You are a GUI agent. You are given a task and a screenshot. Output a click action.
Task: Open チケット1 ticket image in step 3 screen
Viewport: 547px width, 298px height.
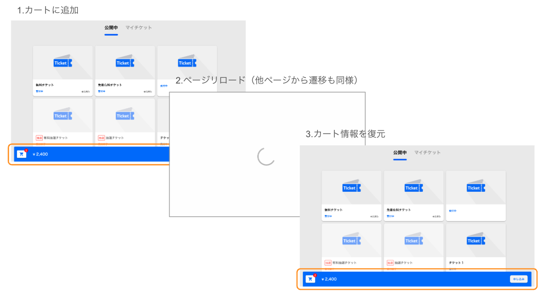[476, 240]
